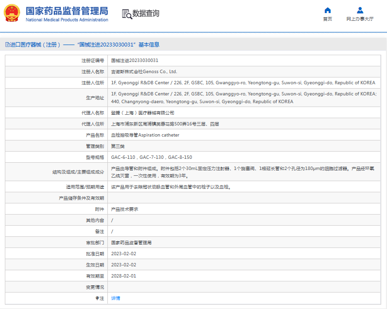Click the 代理人名称 row label
Image resolution: width=387 pixels, height=309 pixels.
(x=93, y=113)
